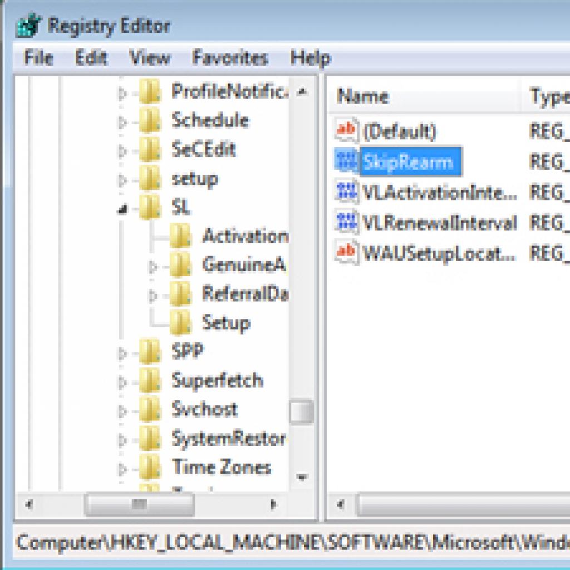
Task: Select the Svchost key label
Action: click(x=205, y=409)
